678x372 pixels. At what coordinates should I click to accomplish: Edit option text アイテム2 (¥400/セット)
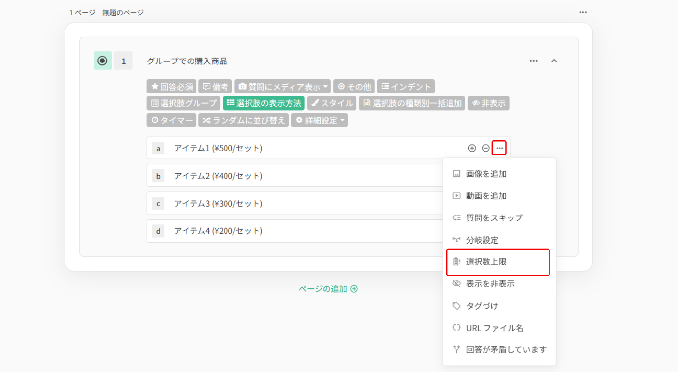218,176
